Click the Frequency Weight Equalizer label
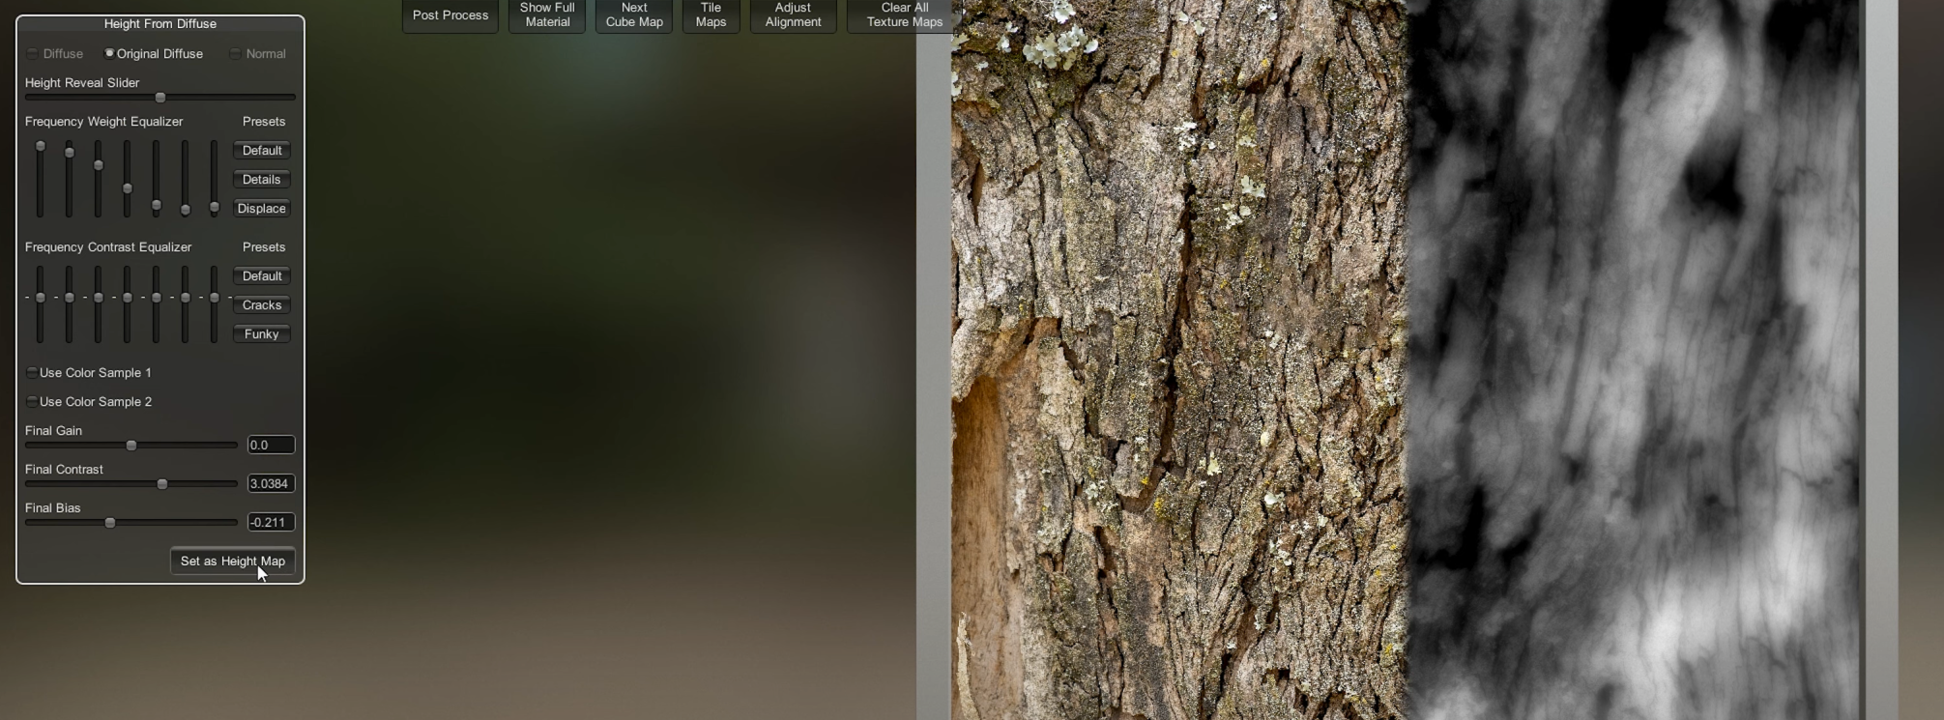Image resolution: width=1944 pixels, height=720 pixels. click(x=104, y=122)
